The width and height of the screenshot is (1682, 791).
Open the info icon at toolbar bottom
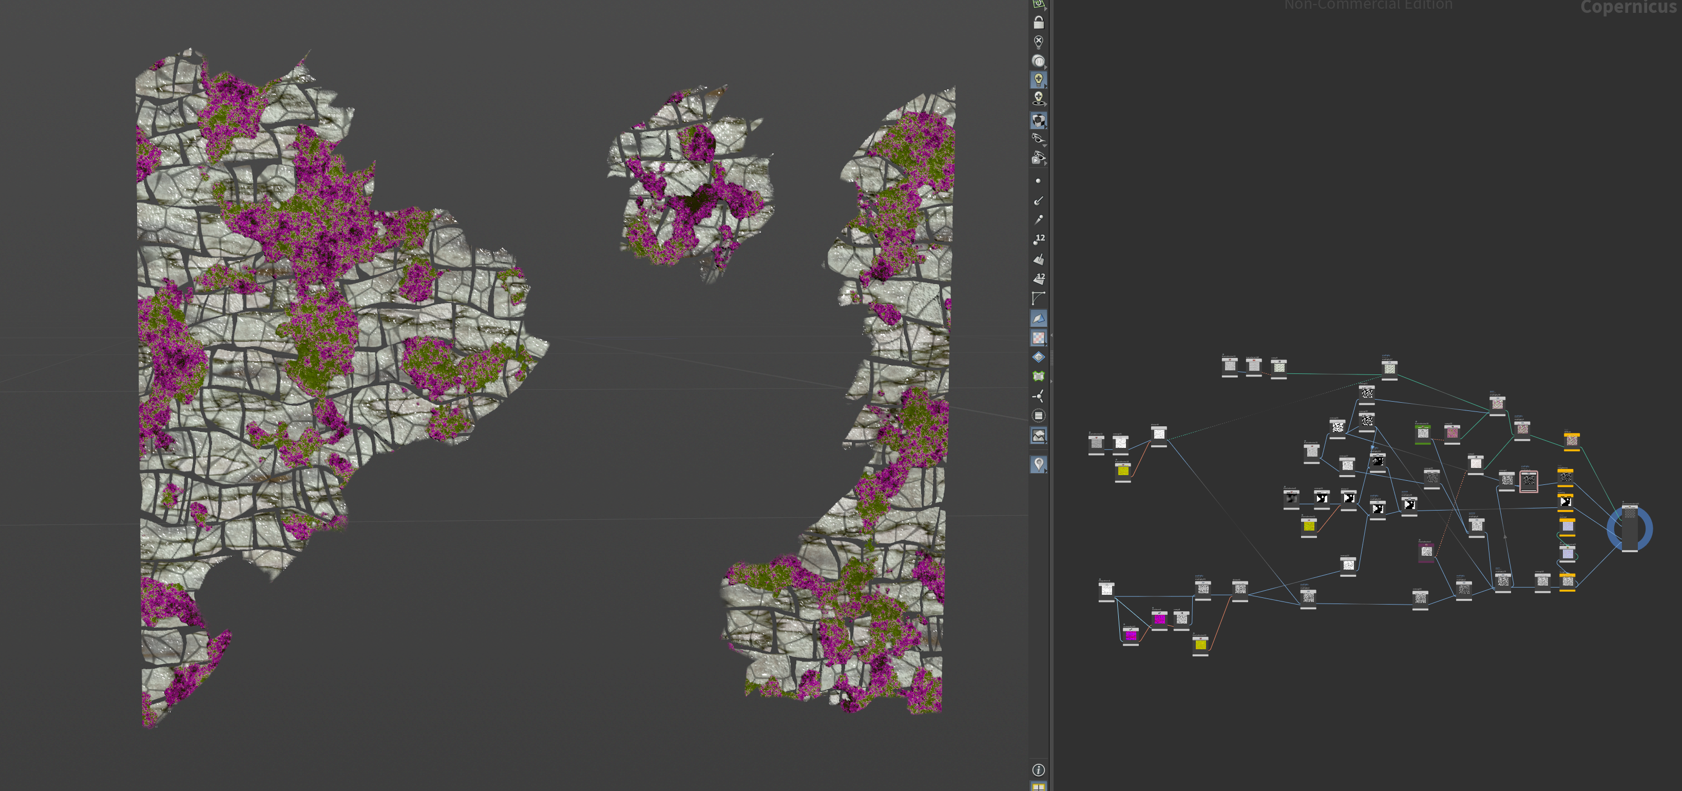coord(1038,769)
